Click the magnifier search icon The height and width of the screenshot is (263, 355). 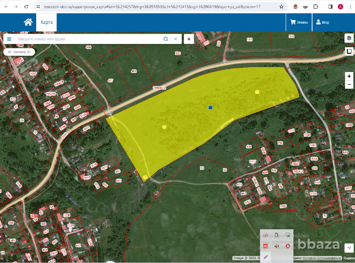pos(166,39)
